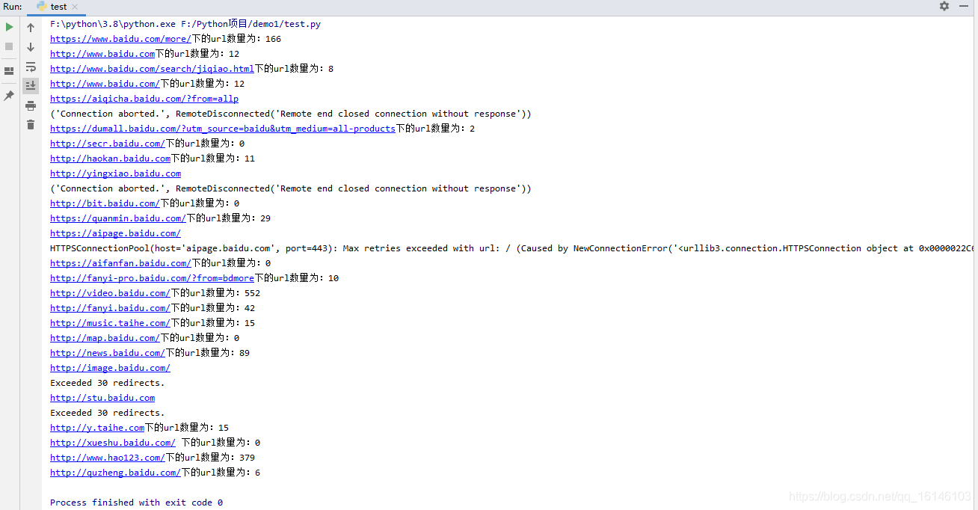Click the Down the Stack Trace arrow
978x510 pixels.
pos(31,47)
